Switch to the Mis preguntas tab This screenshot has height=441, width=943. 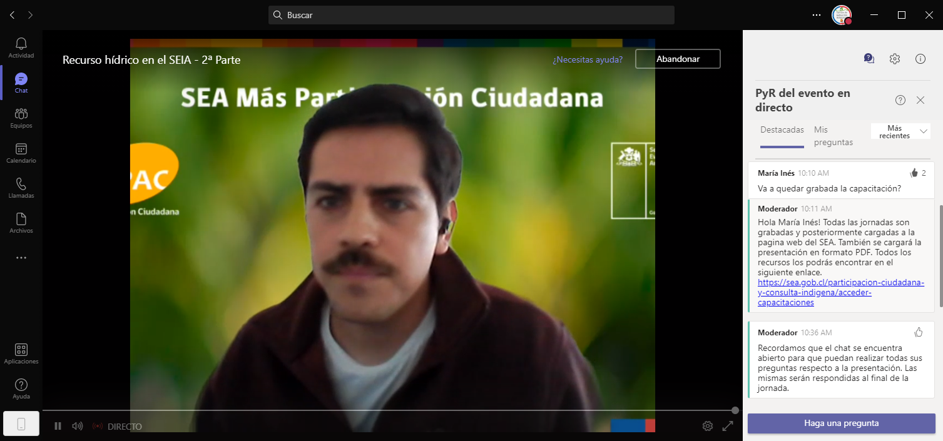(x=833, y=136)
